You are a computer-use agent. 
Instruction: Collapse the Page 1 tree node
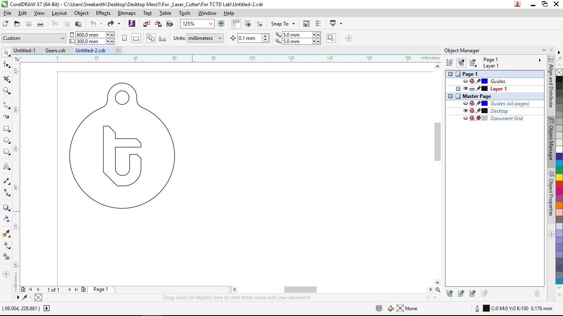point(450,74)
